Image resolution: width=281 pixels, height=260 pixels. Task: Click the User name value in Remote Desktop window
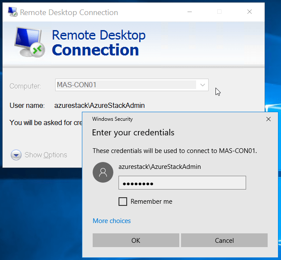[100, 105]
